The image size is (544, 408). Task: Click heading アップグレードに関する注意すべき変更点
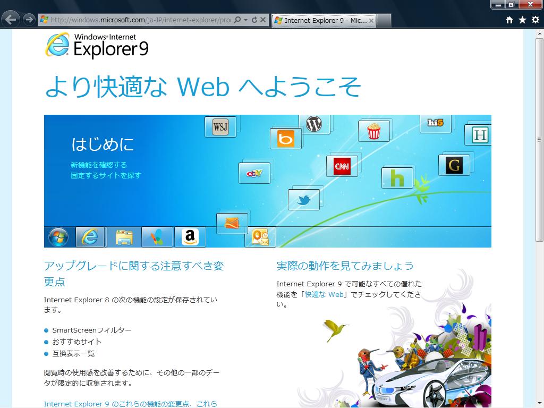134,274
